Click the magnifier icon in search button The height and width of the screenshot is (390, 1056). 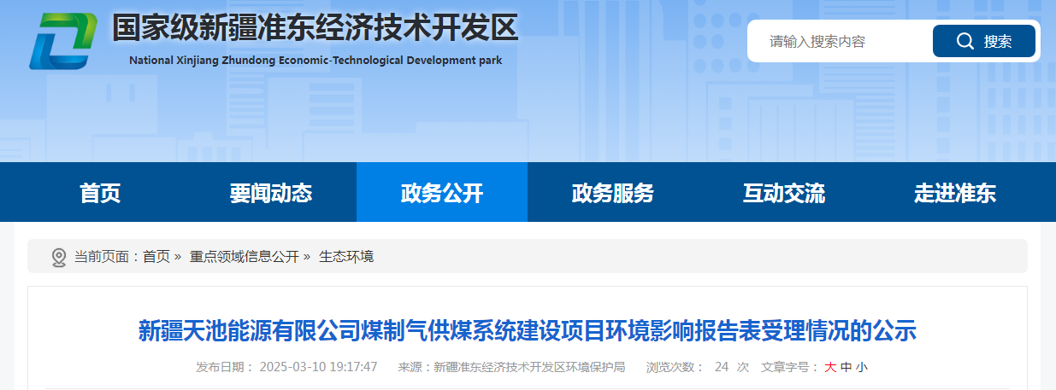tap(965, 41)
